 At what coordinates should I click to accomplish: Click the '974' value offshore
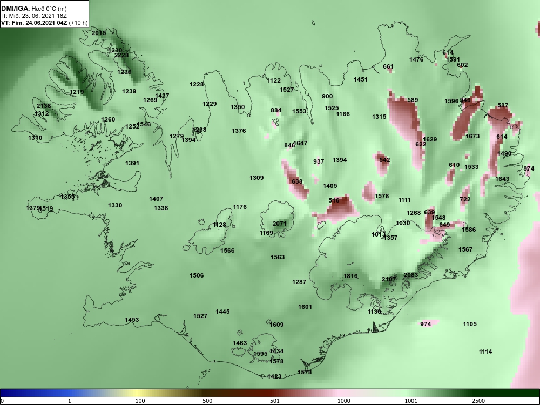click(426, 324)
